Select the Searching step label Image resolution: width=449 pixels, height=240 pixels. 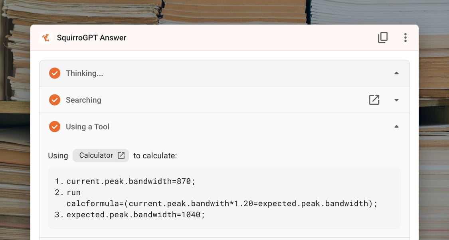pyautogui.click(x=83, y=100)
